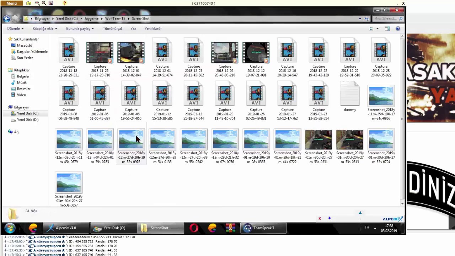The image size is (455, 256).
Task: Open Resimler library in navigation pane
Action: pyautogui.click(x=24, y=89)
